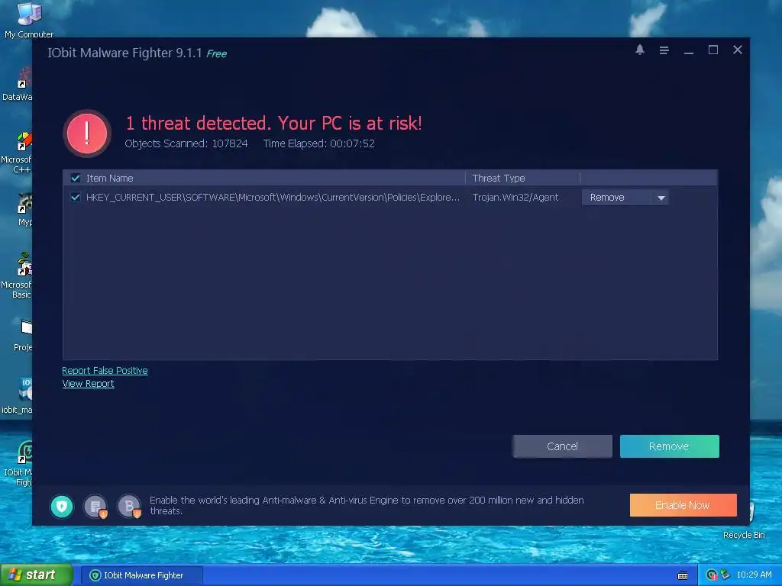
Task: Click the 10:29 AM system clock
Action: tap(754, 575)
